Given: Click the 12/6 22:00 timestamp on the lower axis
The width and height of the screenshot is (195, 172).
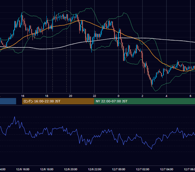Looking at the screenshot, I should click(95, 169).
